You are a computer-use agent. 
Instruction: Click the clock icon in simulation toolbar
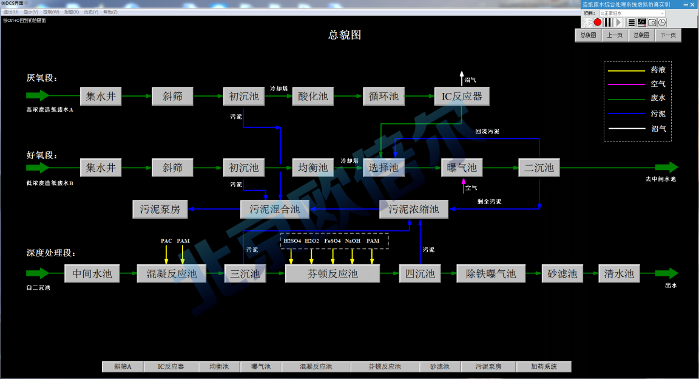(x=662, y=22)
